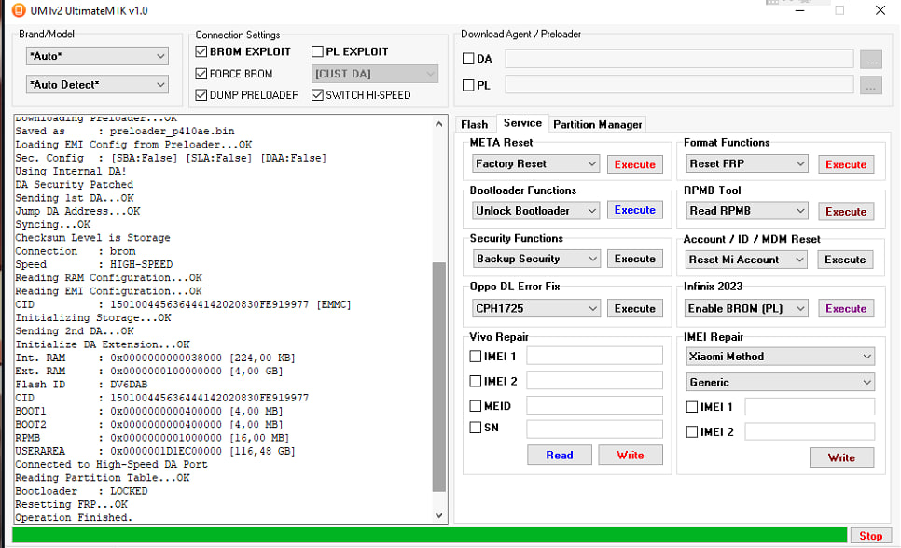Screen dimensions: 901x548
Task: Check Vivo Repair IMEI 2 box
Action: [x=475, y=381]
